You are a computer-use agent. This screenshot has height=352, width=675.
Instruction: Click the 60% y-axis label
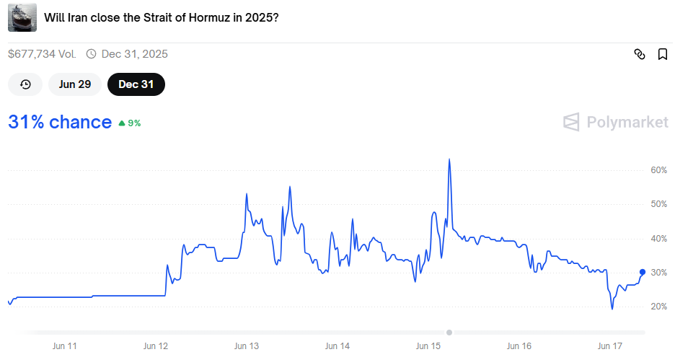click(x=658, y=170)
